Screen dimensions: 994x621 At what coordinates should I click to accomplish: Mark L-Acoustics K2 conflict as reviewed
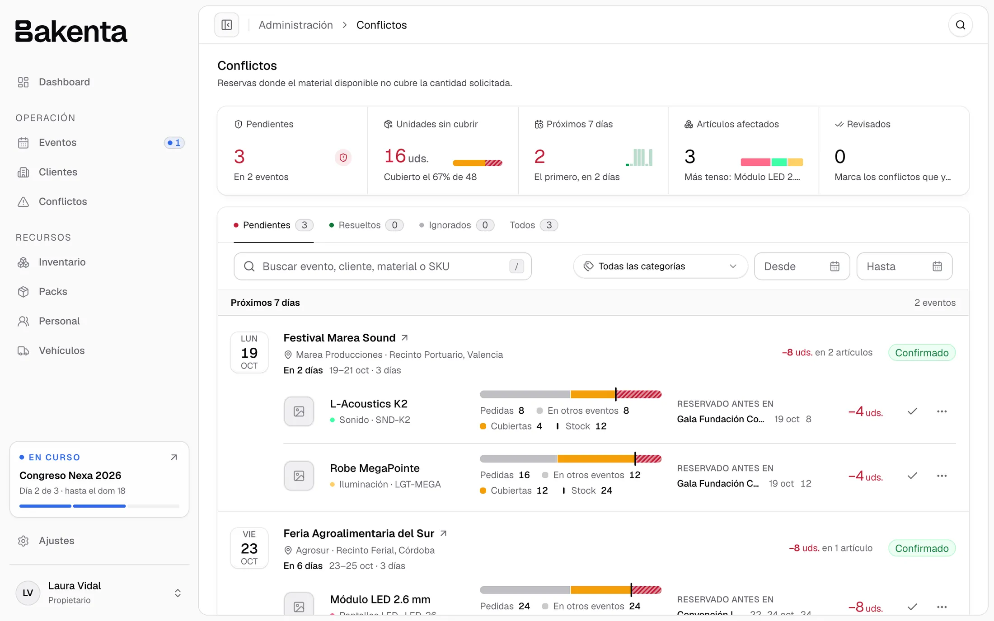coord(912,411)
